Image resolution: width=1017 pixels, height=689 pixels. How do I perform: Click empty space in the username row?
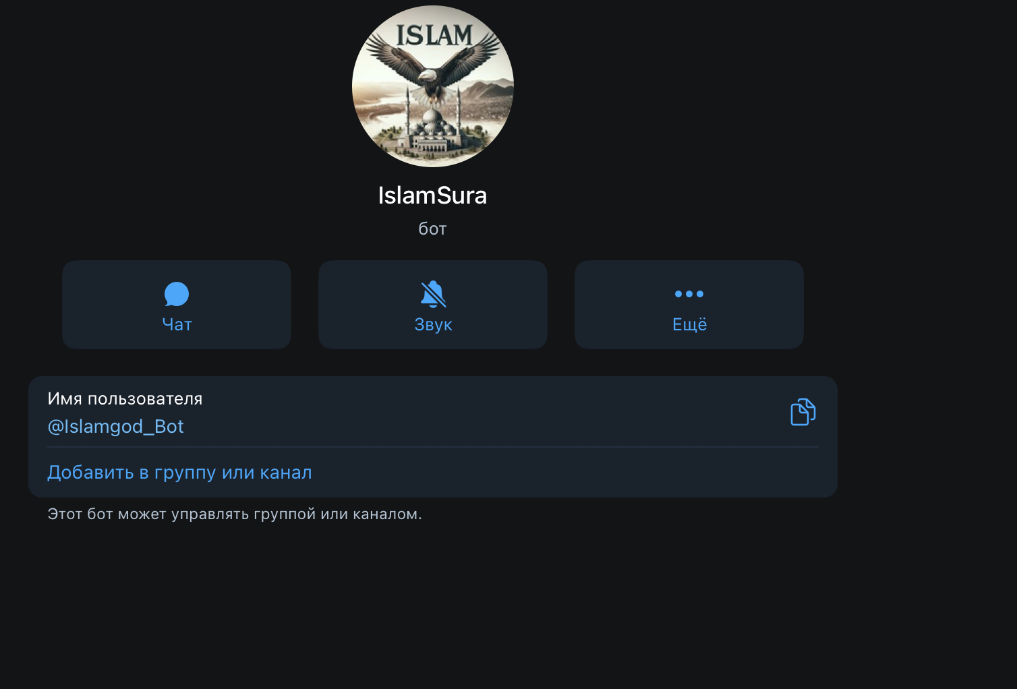tap(486, 412)
